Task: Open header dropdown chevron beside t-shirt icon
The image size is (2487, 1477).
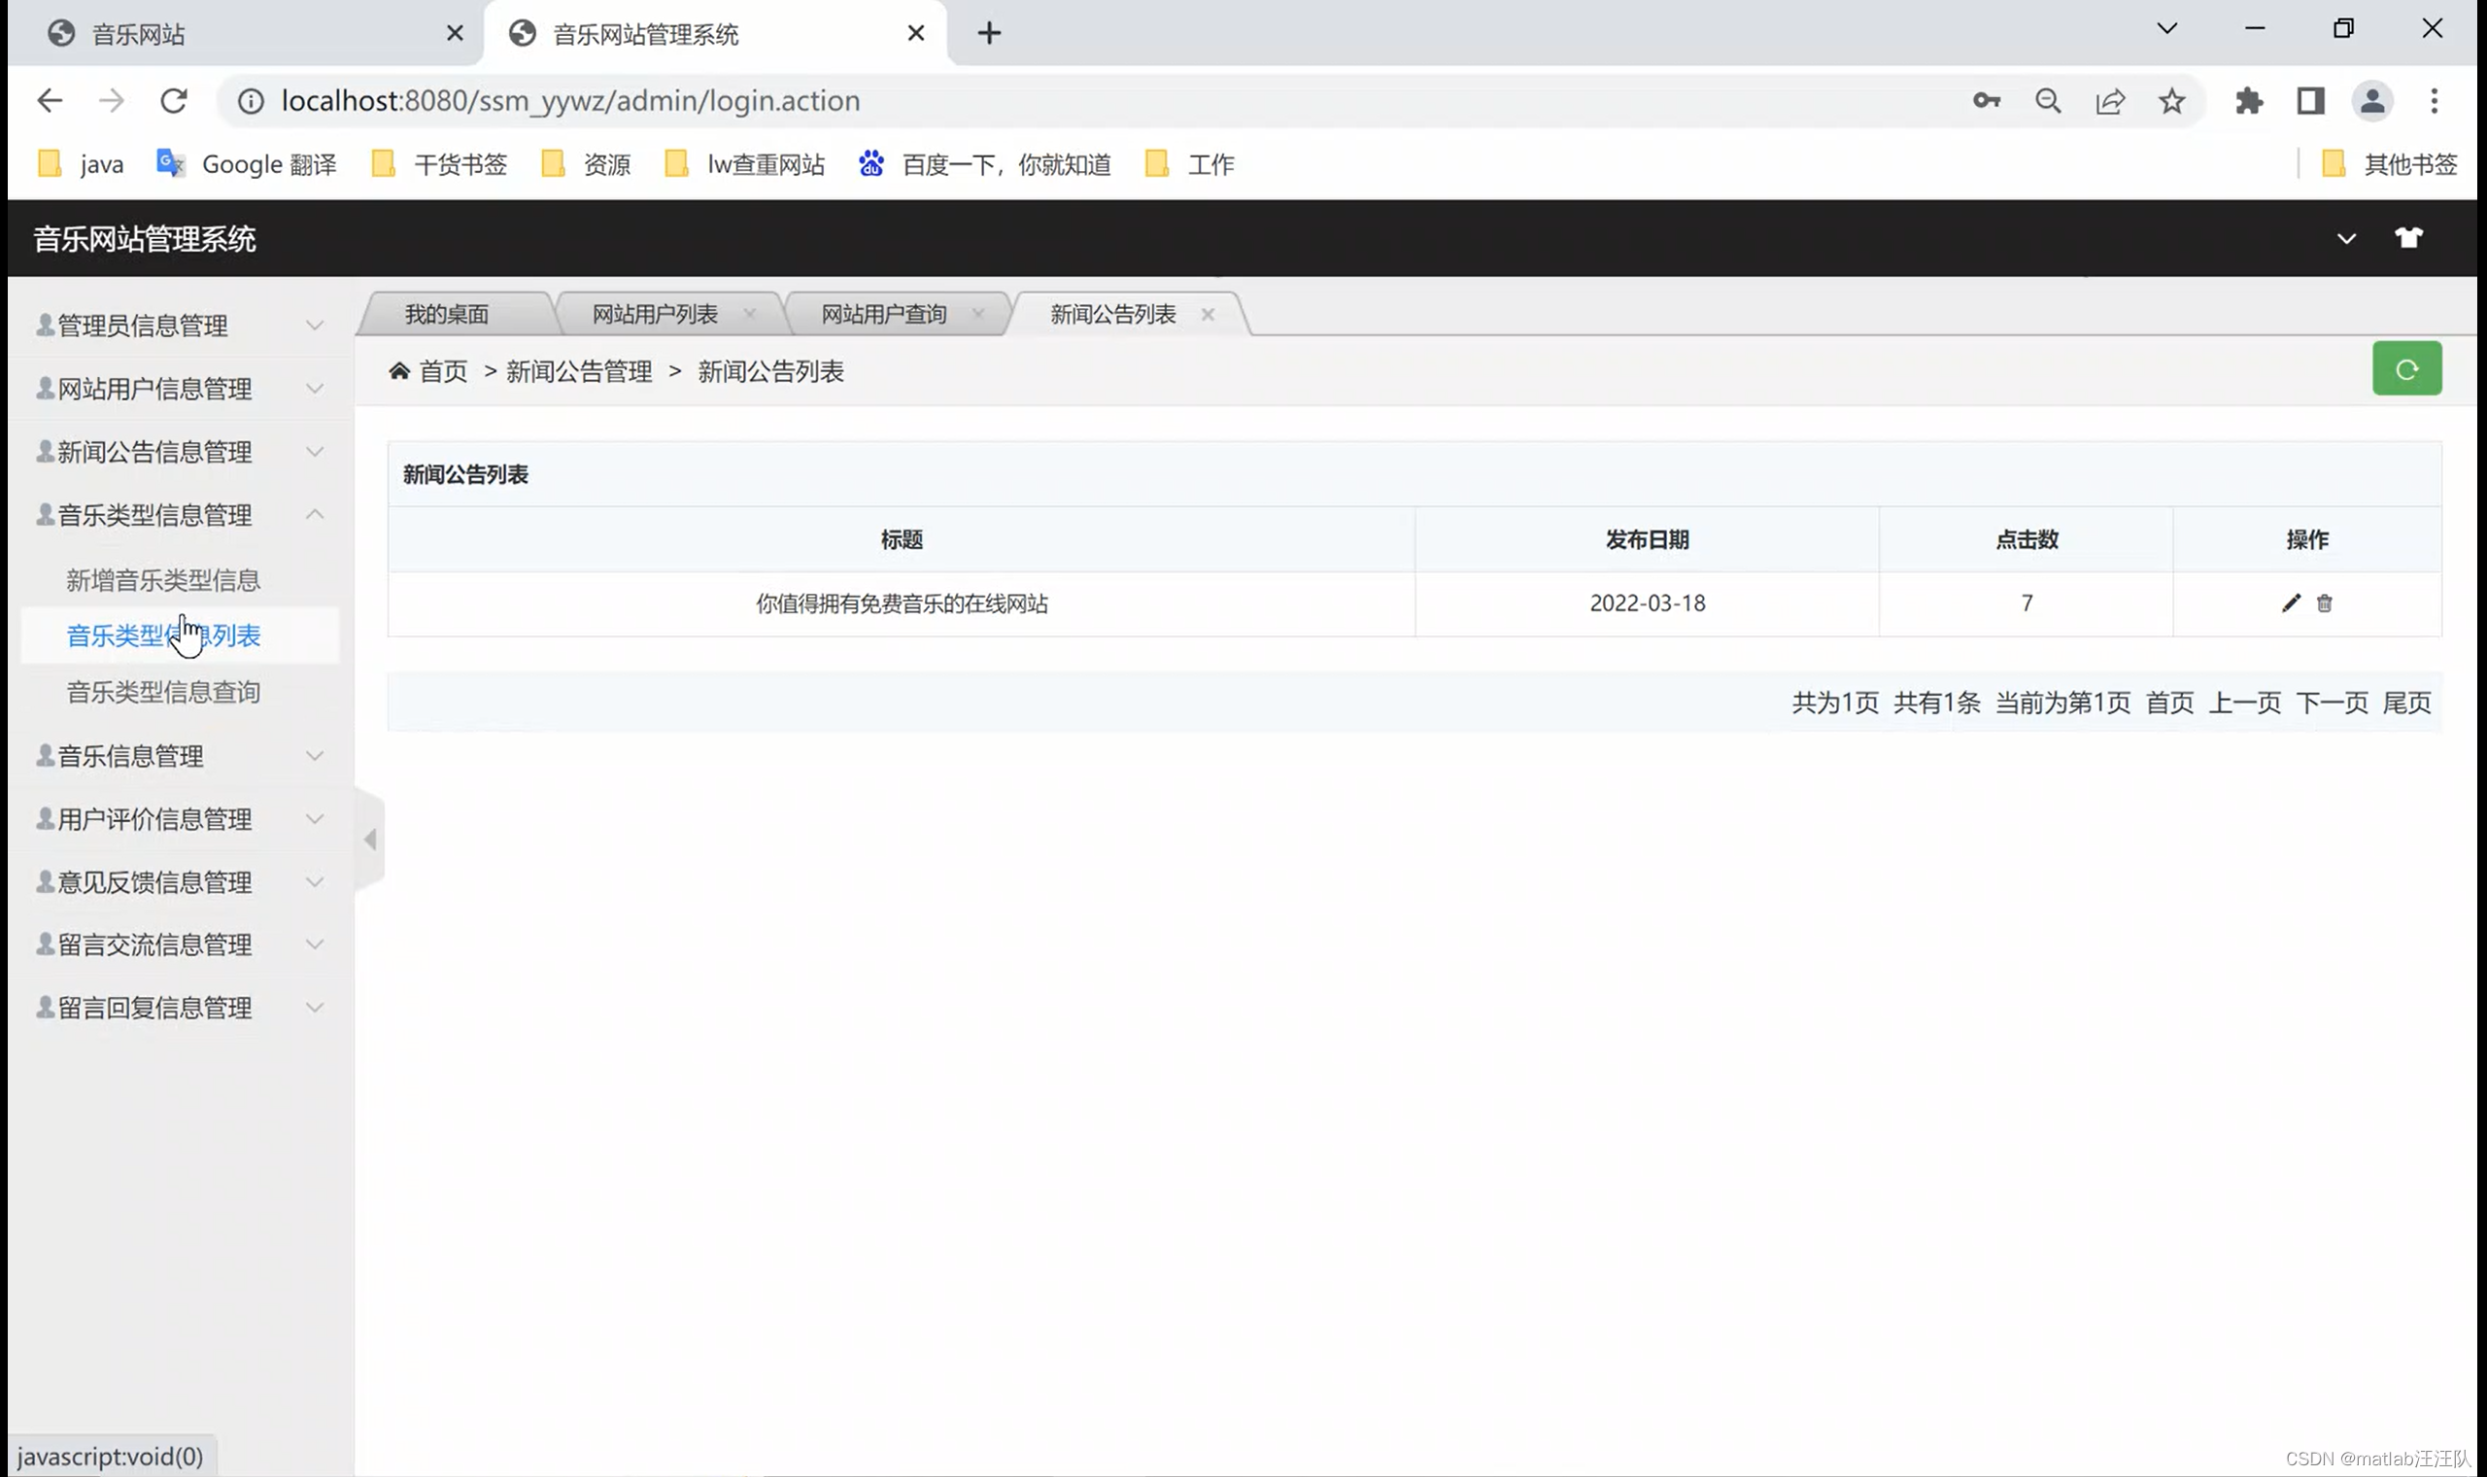Action: pos(2346,239)
